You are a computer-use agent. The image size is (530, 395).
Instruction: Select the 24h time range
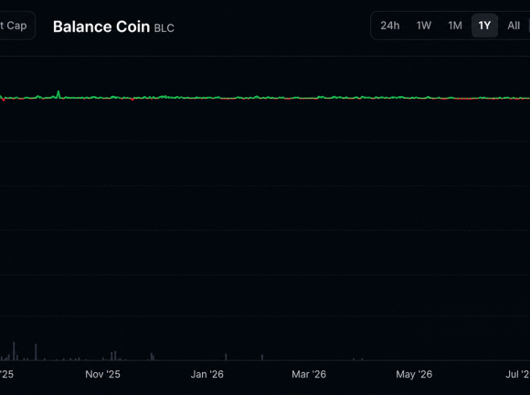[x=390, y=26]
